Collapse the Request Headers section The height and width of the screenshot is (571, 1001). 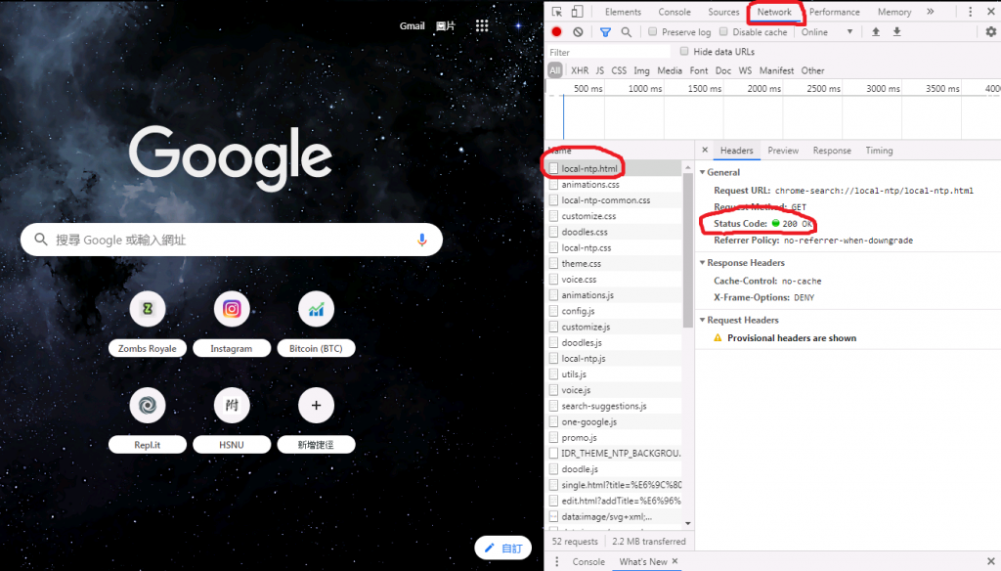pyautogui.click(x=702, y=320)
